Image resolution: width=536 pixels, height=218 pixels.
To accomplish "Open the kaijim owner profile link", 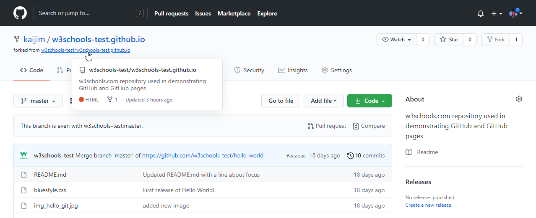I will pos(34,40).
